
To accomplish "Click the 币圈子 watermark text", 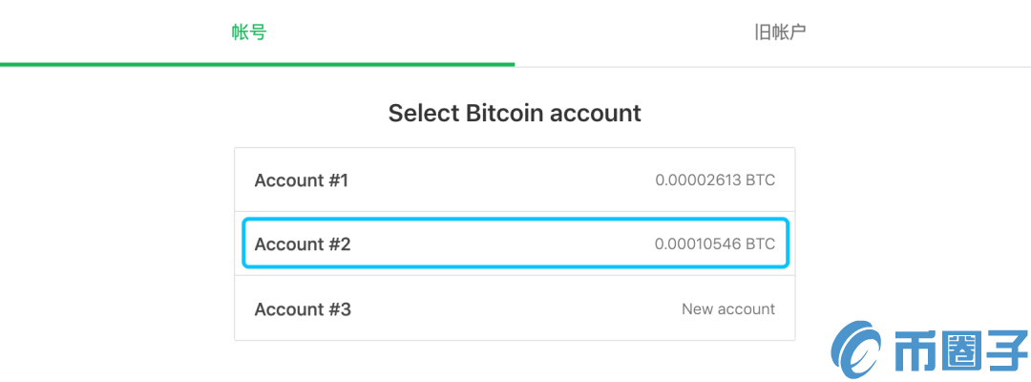I will [x=960, y=353].
